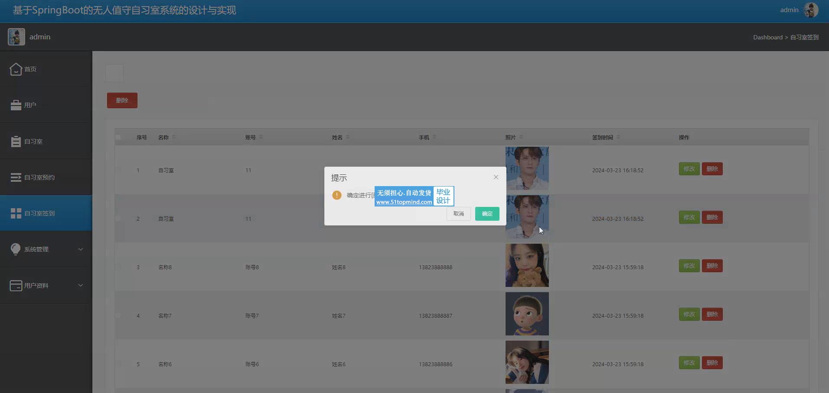Open the 首页 home icon in sidebar

point(16,69)
